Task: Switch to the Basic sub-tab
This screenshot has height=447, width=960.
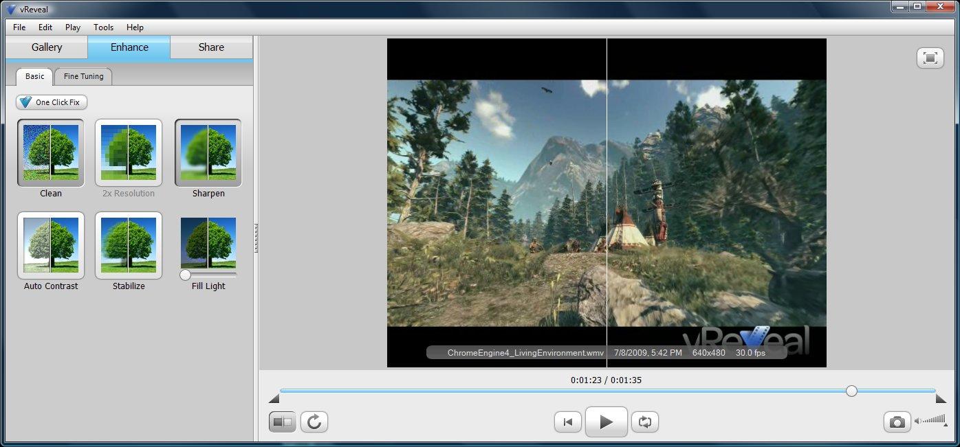Action: pyautogui.click(x=35, y=76)
